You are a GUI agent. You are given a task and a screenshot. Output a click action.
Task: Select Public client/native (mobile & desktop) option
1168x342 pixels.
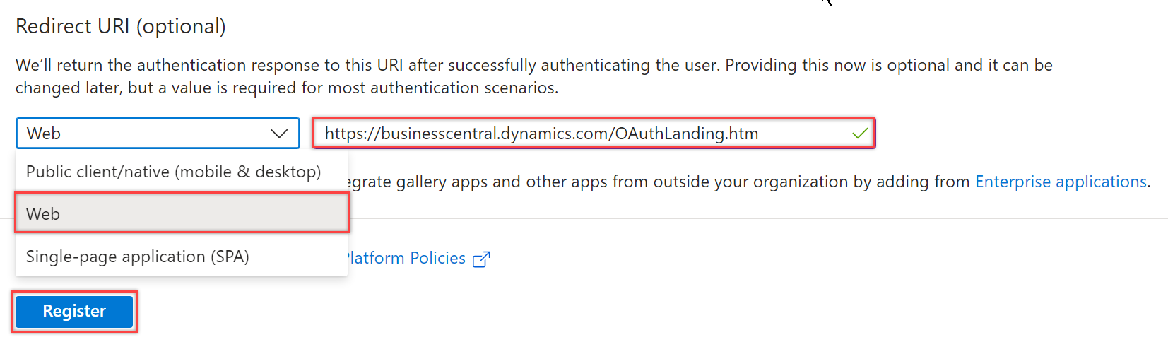tap(173, 172)
